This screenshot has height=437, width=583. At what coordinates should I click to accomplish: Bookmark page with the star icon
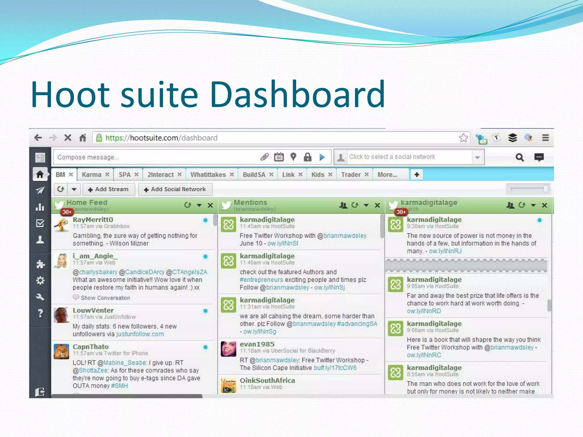pos(463,138)
